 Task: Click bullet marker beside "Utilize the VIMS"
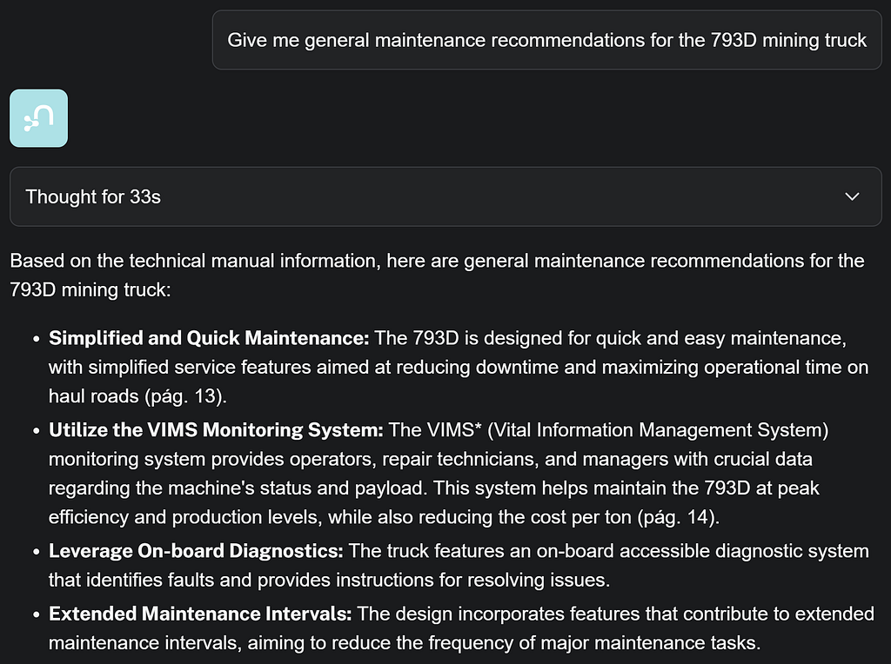tap(36, 430)
